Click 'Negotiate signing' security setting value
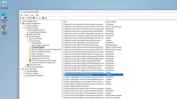This screenshot has height=99, width=177. [x=111, y=45]
